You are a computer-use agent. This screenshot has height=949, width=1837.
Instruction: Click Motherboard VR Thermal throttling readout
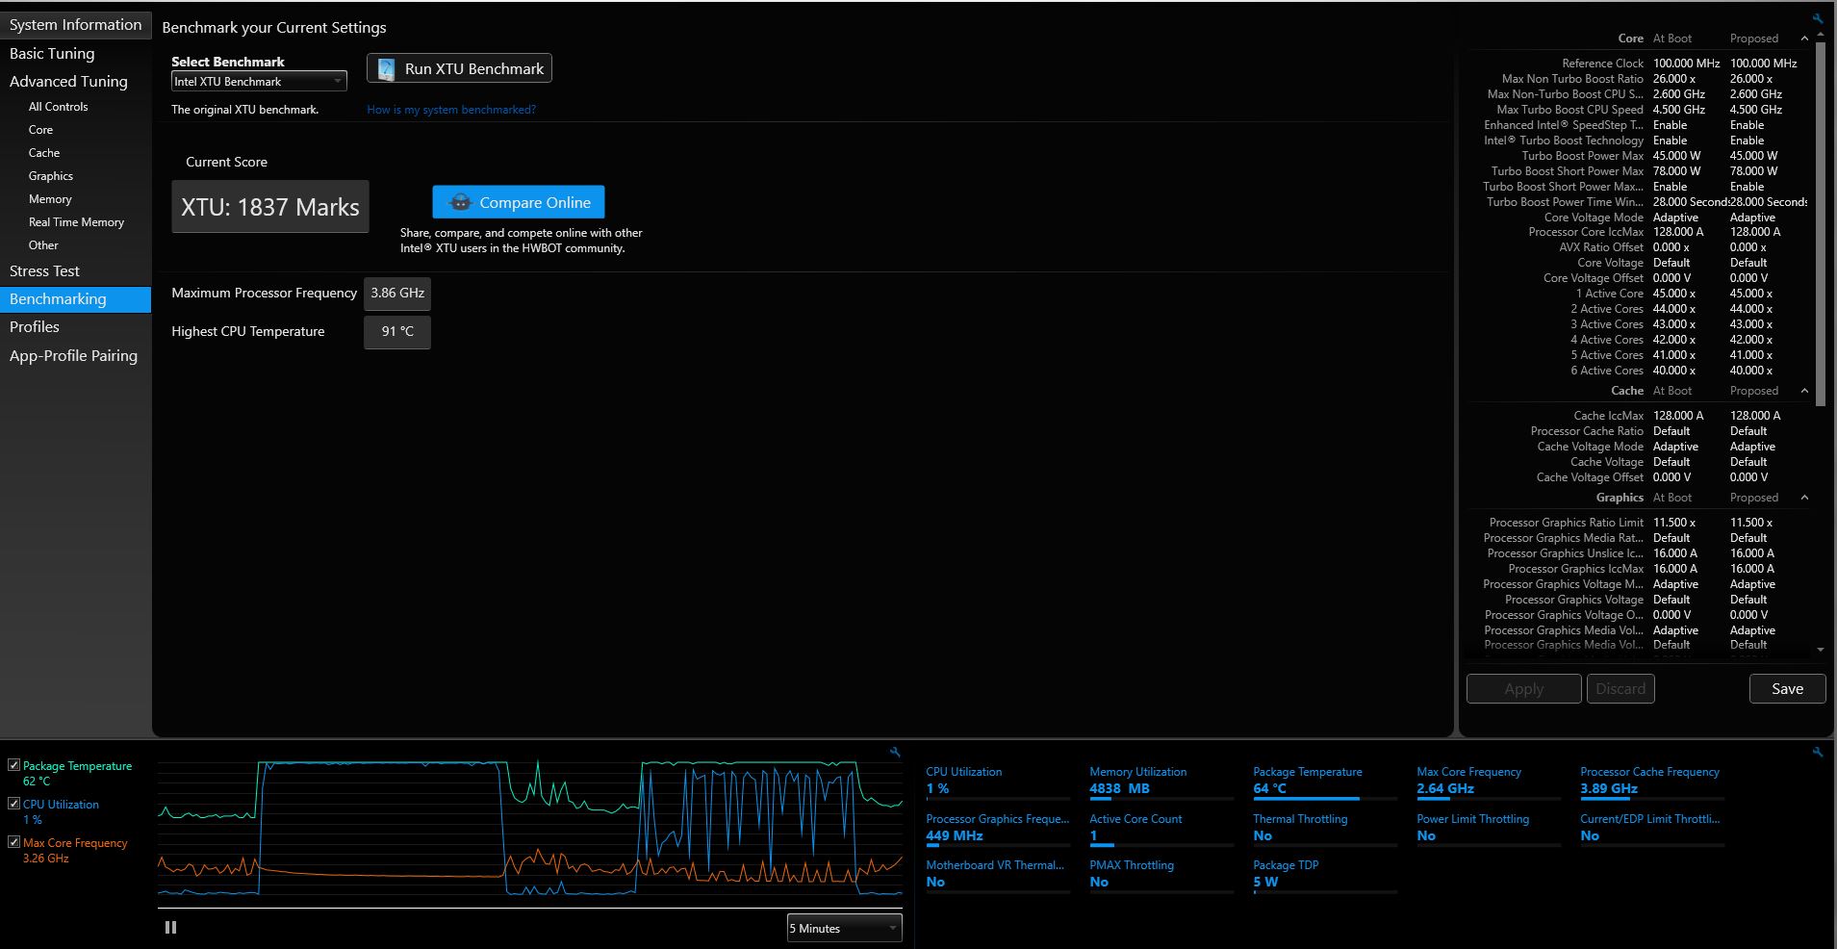coord(998,874)
